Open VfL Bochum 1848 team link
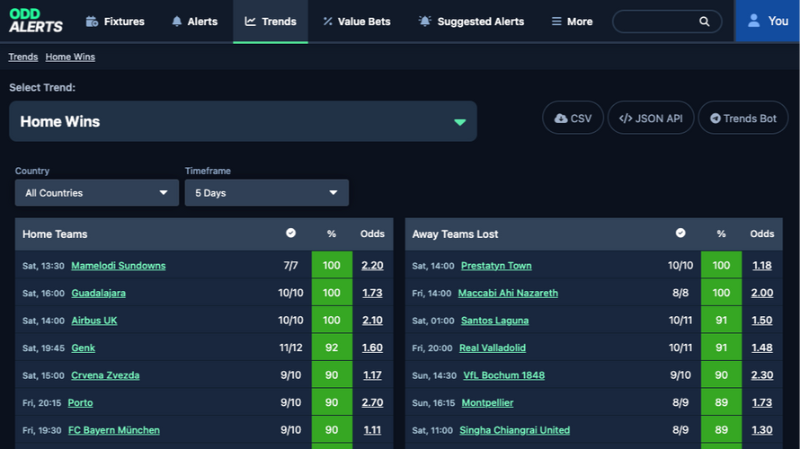800x449 pixels. click(503, 375)
